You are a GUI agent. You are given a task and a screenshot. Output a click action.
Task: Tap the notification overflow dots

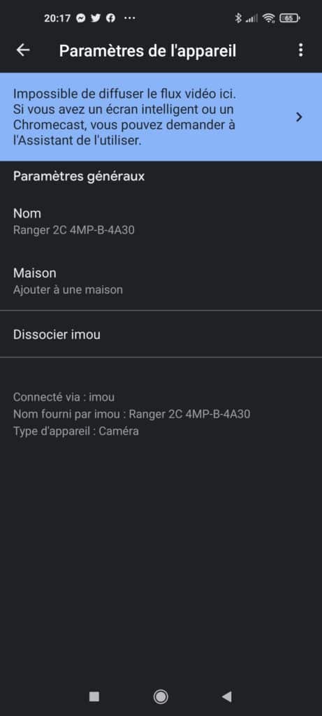(129, 18)
